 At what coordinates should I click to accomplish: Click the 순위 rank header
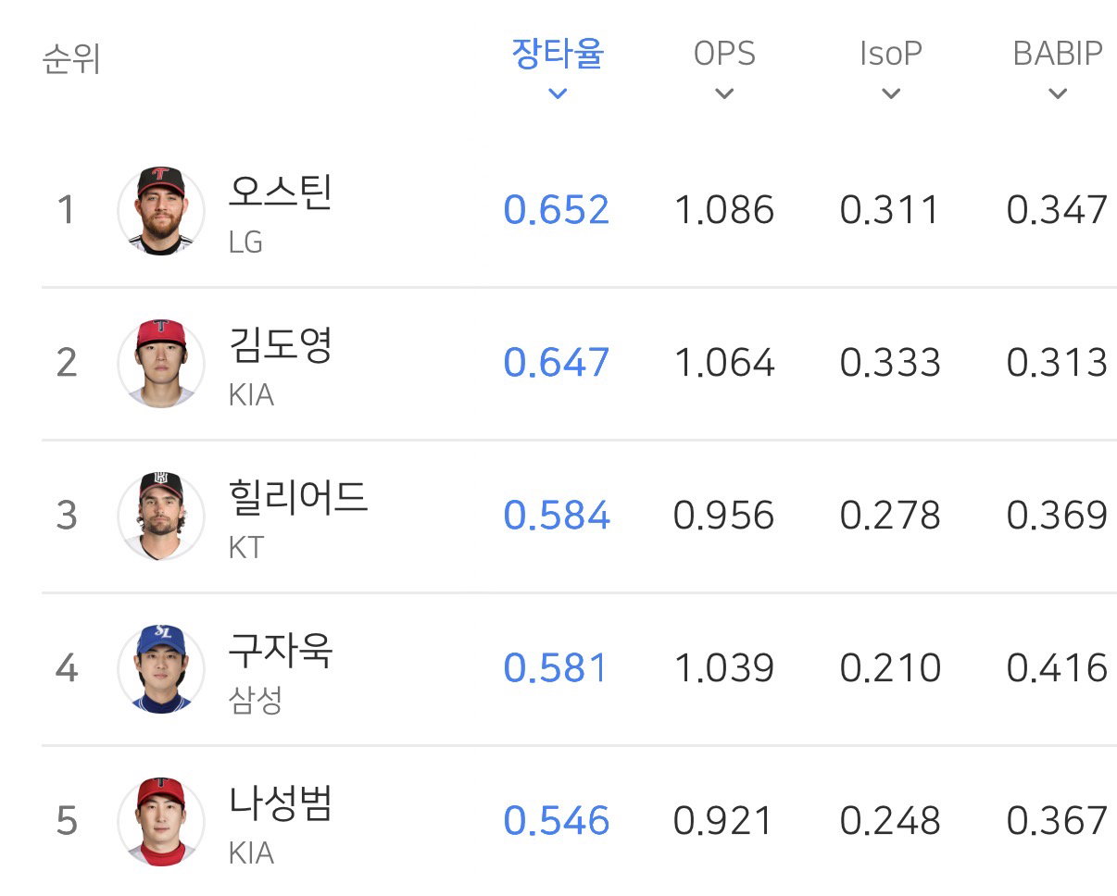(71, 59)
